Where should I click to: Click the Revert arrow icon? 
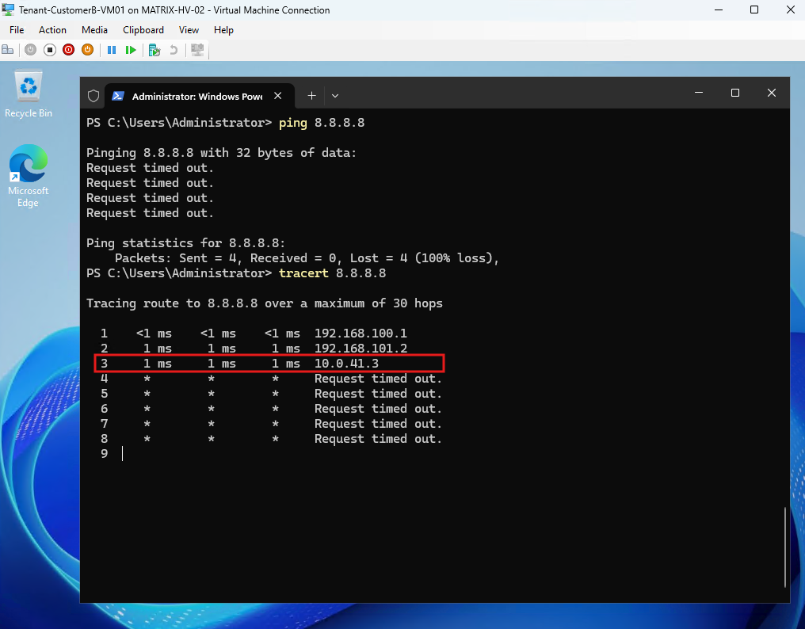[174, 50]
